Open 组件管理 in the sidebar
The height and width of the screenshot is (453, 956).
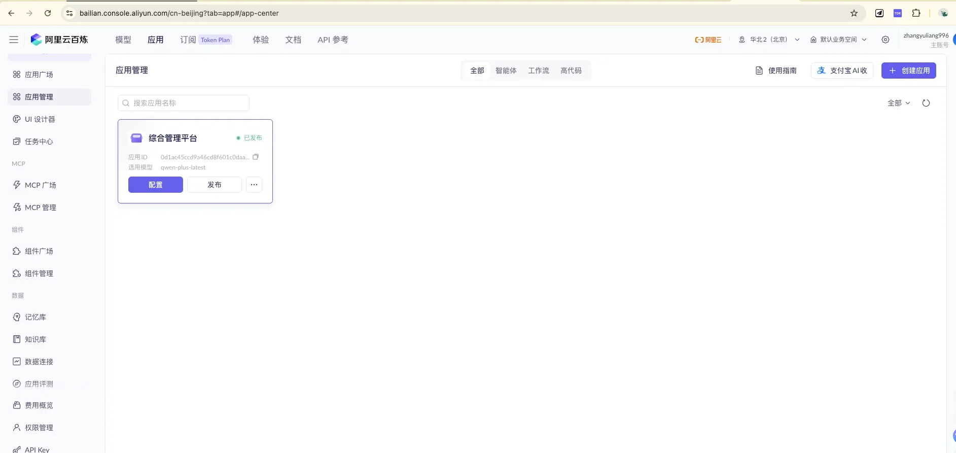[49, 273]
